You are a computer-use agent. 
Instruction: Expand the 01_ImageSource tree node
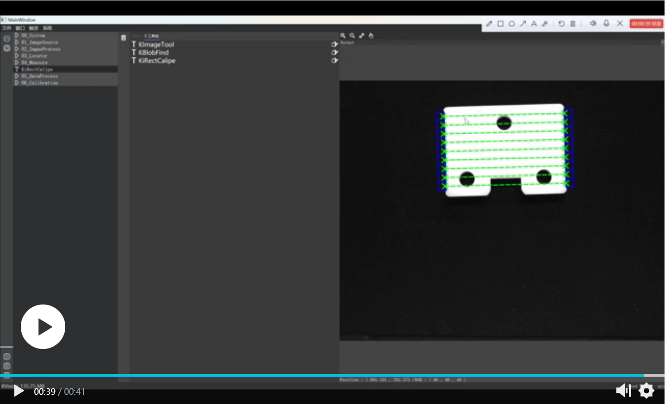click(x=17, y=42)
